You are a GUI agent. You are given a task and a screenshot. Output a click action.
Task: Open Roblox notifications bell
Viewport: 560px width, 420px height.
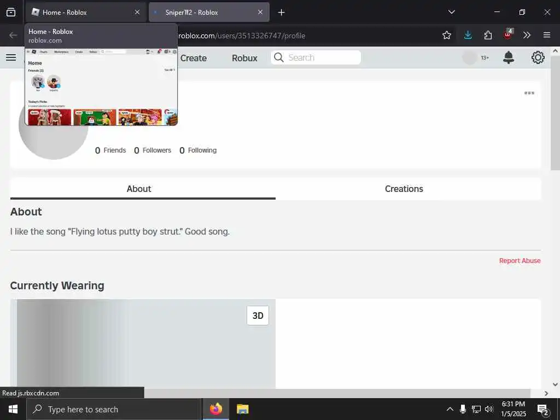(x=508, y=57)
